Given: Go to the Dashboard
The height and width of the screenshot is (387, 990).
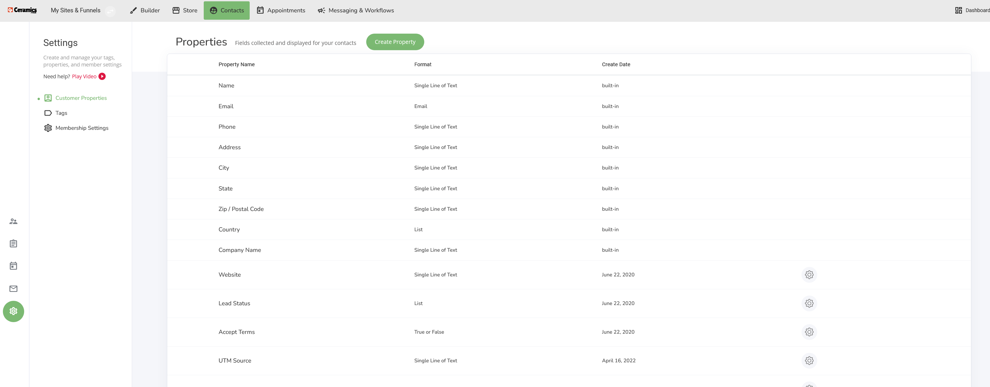Looking at the screenshot, I should click(x=972, y=11).
